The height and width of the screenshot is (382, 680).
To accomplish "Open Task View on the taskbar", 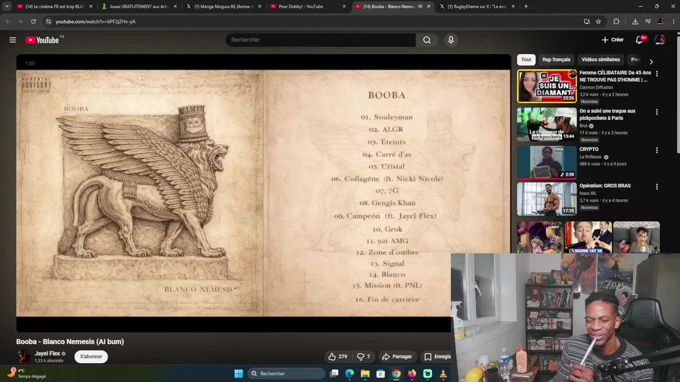I will point(334,374).
